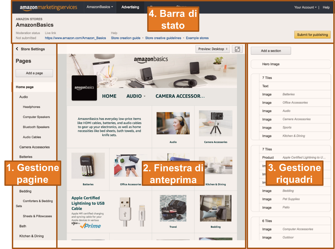Select the Image Batteries tile row
Screen dimensions: 335x249
(x=295, y=94)
